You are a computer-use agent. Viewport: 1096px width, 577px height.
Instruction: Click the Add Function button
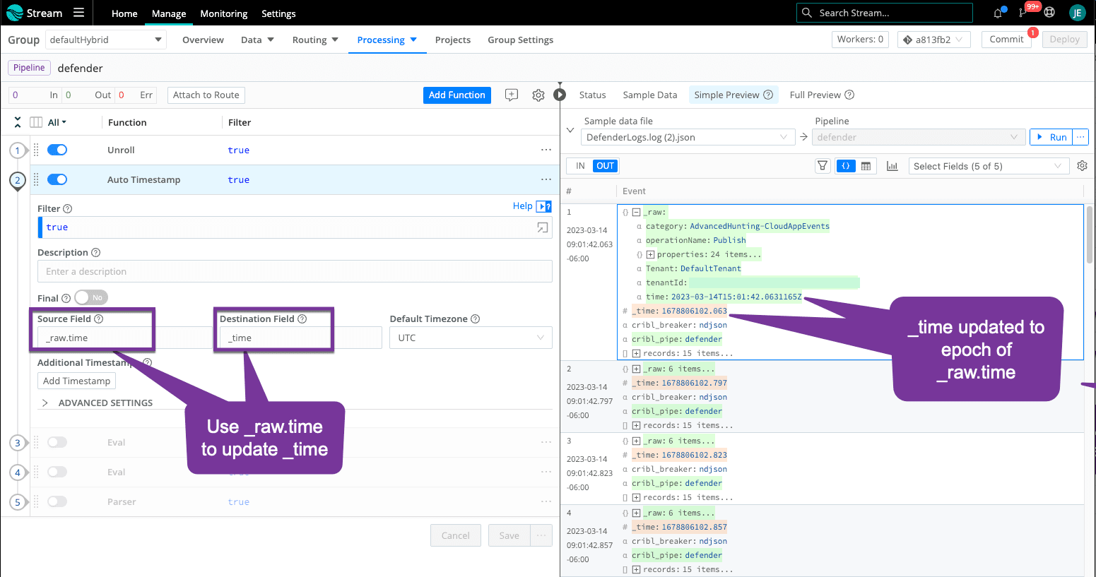456,95
